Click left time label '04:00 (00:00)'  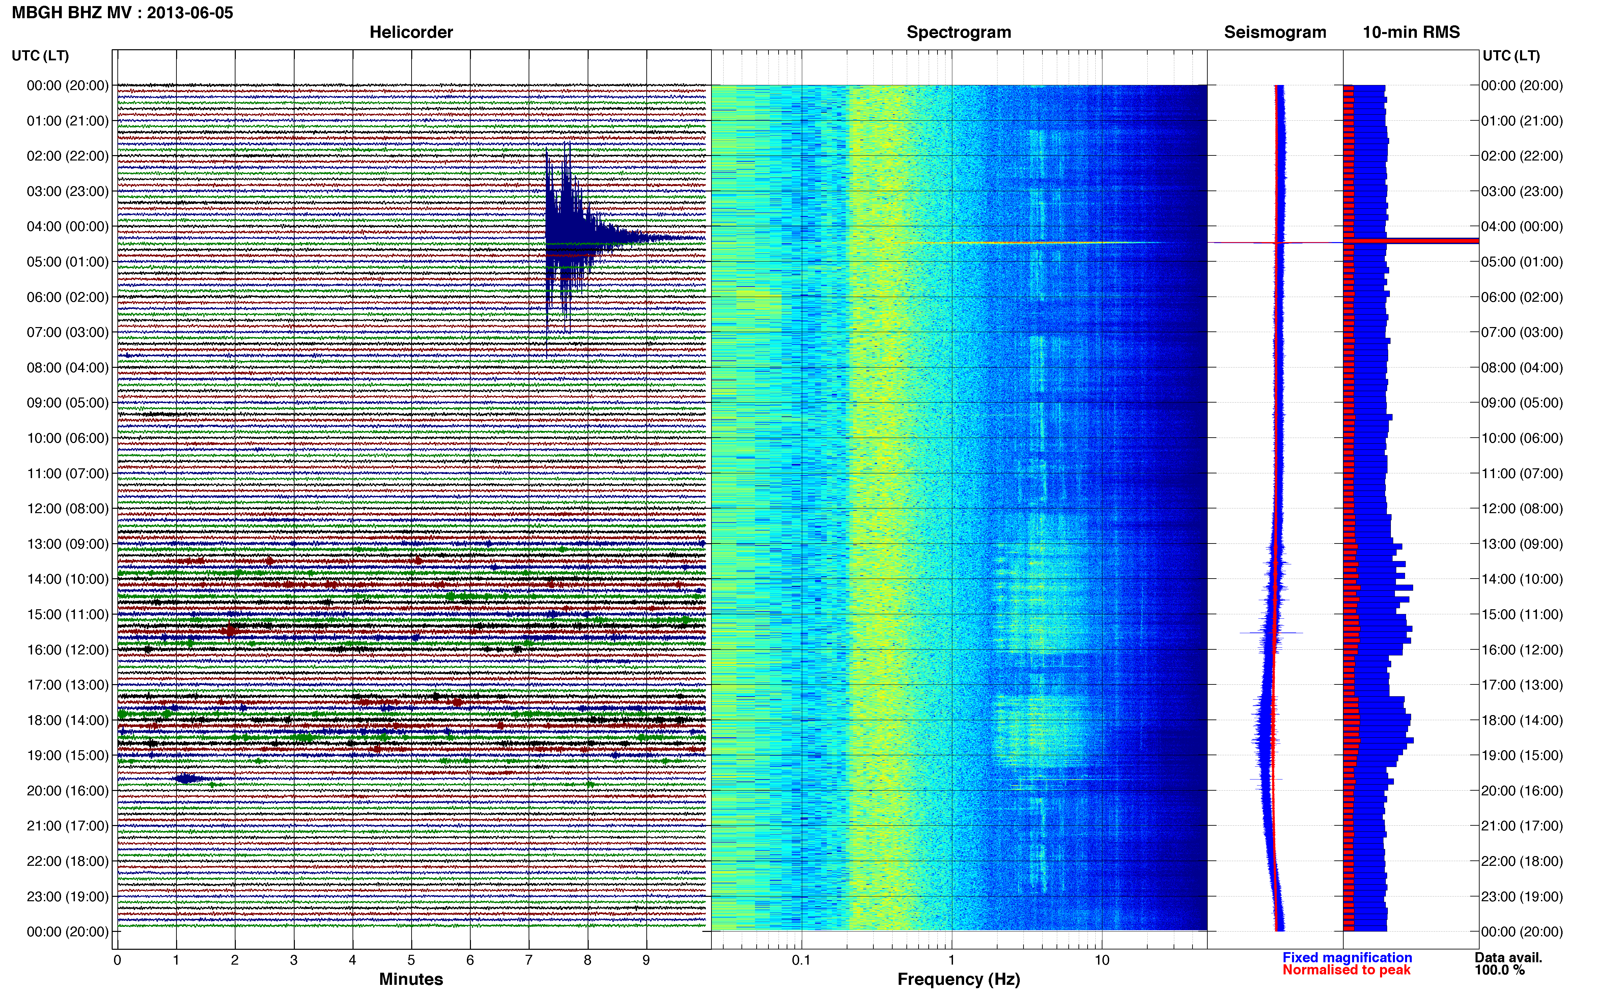click(67, 227)
